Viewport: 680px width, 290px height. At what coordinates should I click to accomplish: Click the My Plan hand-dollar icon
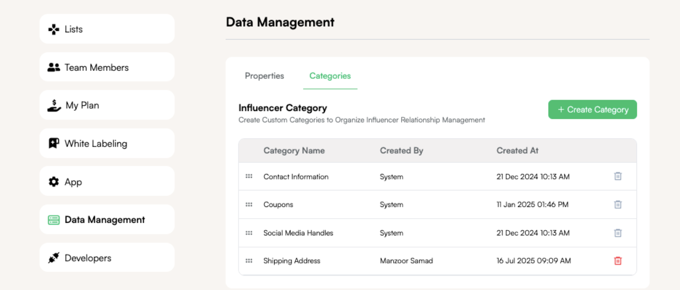tap(54, 105)
